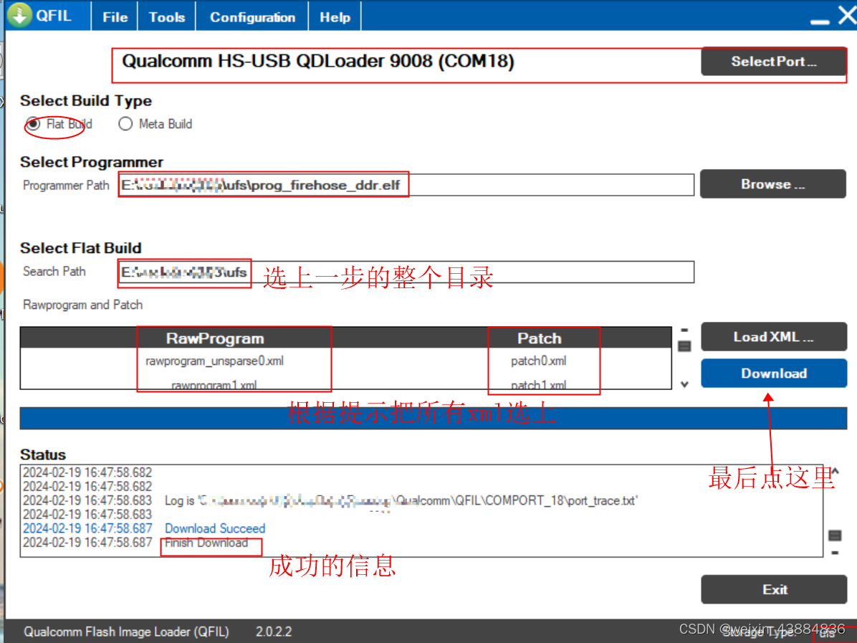Click the blue download progress bar

(434, 419)
